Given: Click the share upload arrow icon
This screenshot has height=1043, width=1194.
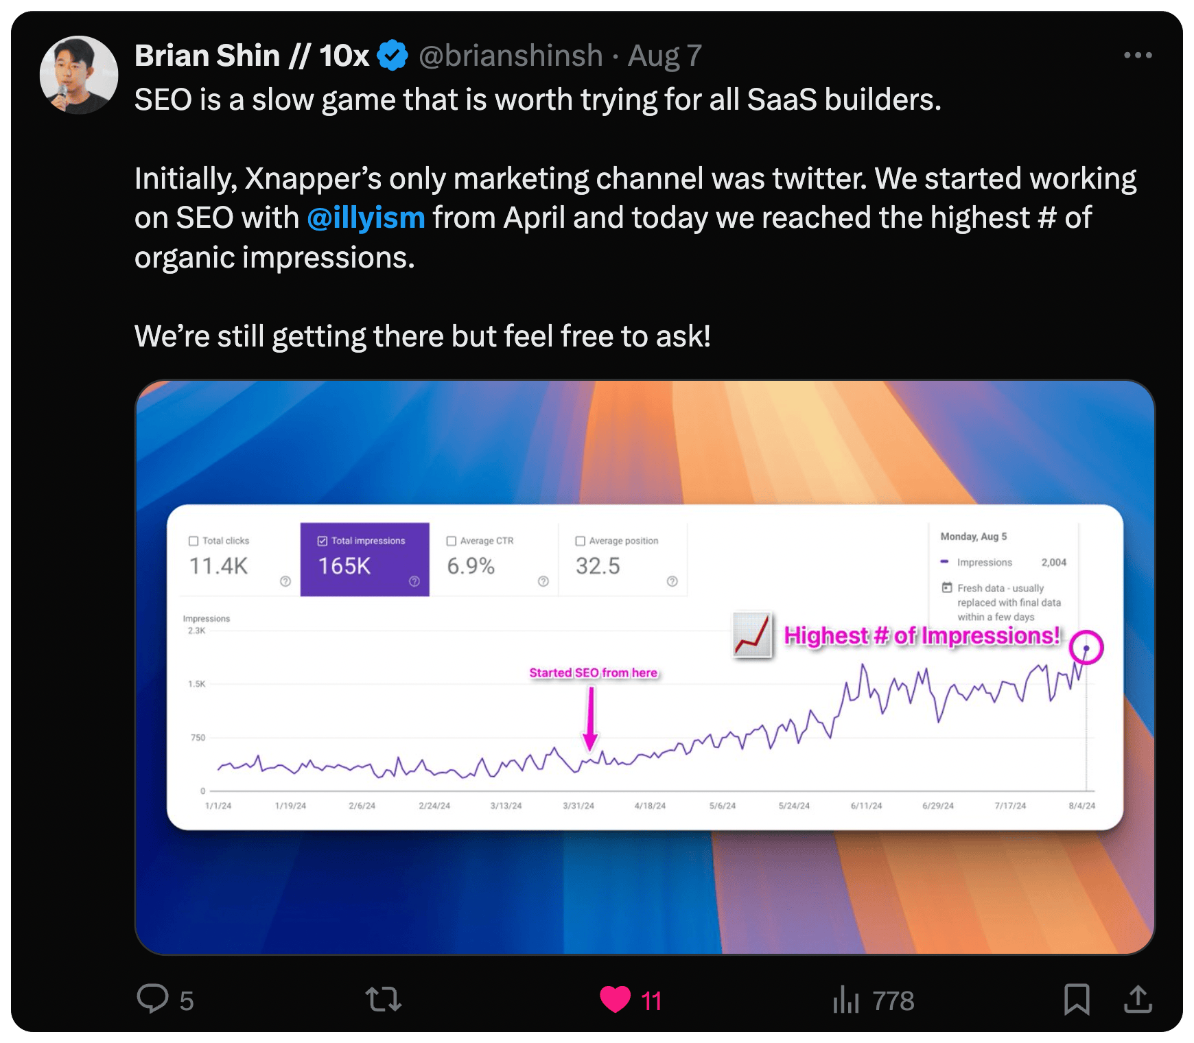Looking at the screenshot, I should pos(1138,999).
